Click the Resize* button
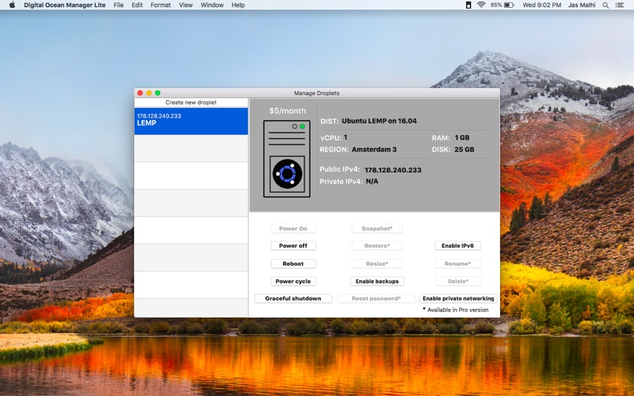The width and height of the screenshot is (634, 396). point(377,264)
